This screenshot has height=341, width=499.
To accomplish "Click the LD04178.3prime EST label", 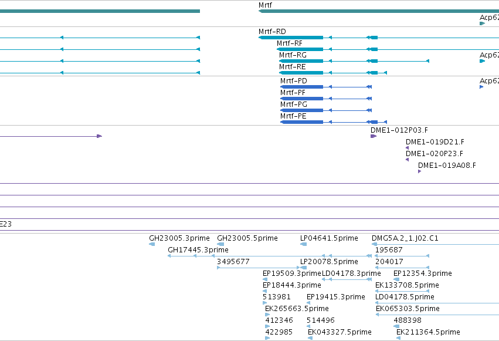I will pyautogui.click(x=351, y=274).
